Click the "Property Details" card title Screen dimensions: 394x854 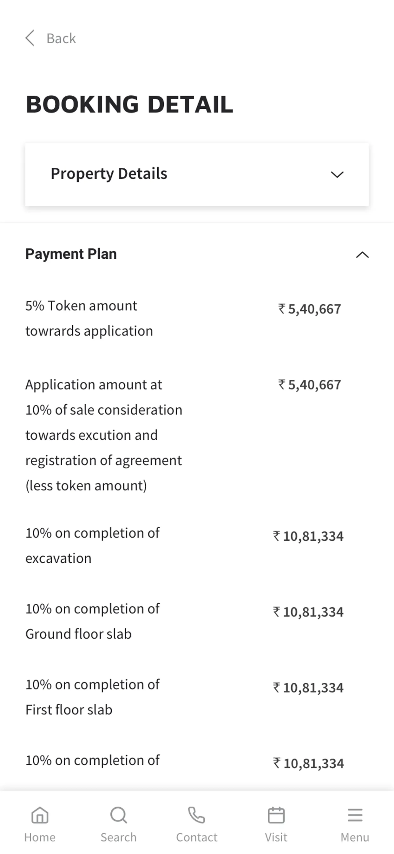(109, 174)
